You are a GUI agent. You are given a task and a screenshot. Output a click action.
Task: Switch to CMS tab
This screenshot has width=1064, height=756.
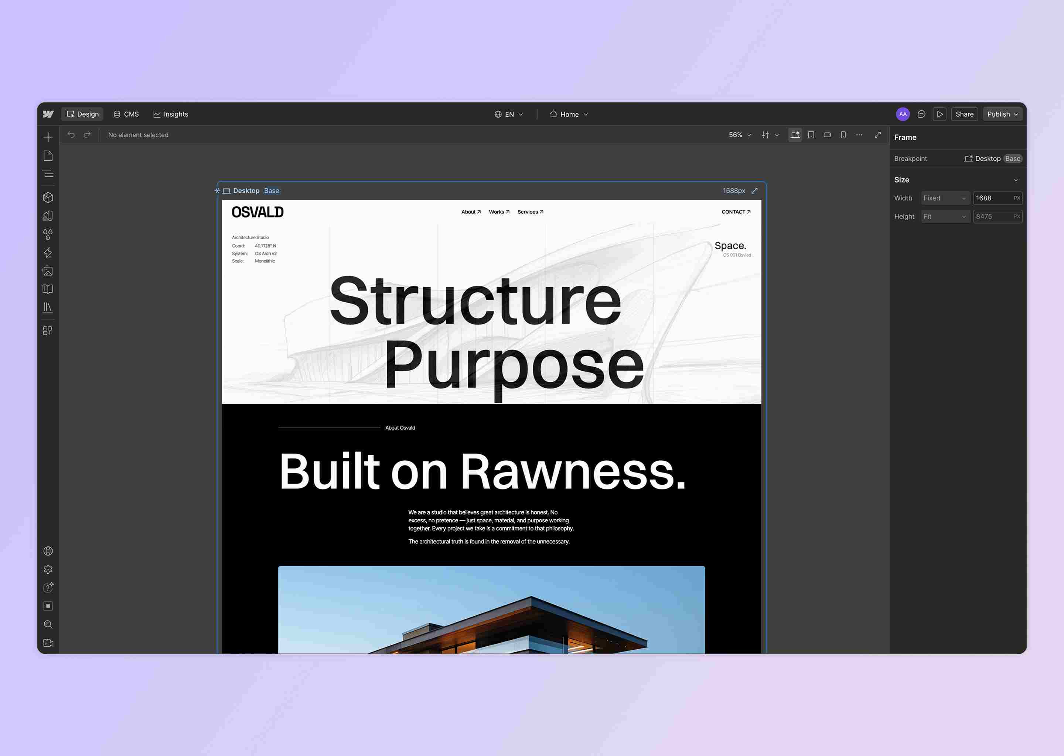pyautogui.click(x=126, y=114)
